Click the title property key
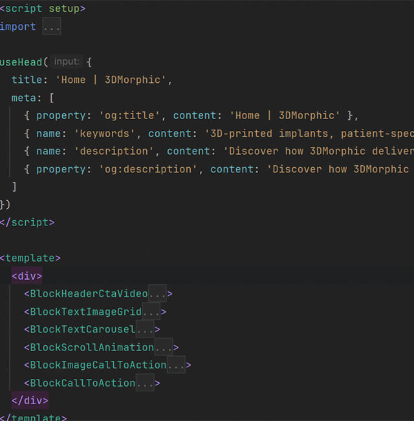The height and width of the screenshot is (421, 414). pyautogui.click(x=27, y=80)
